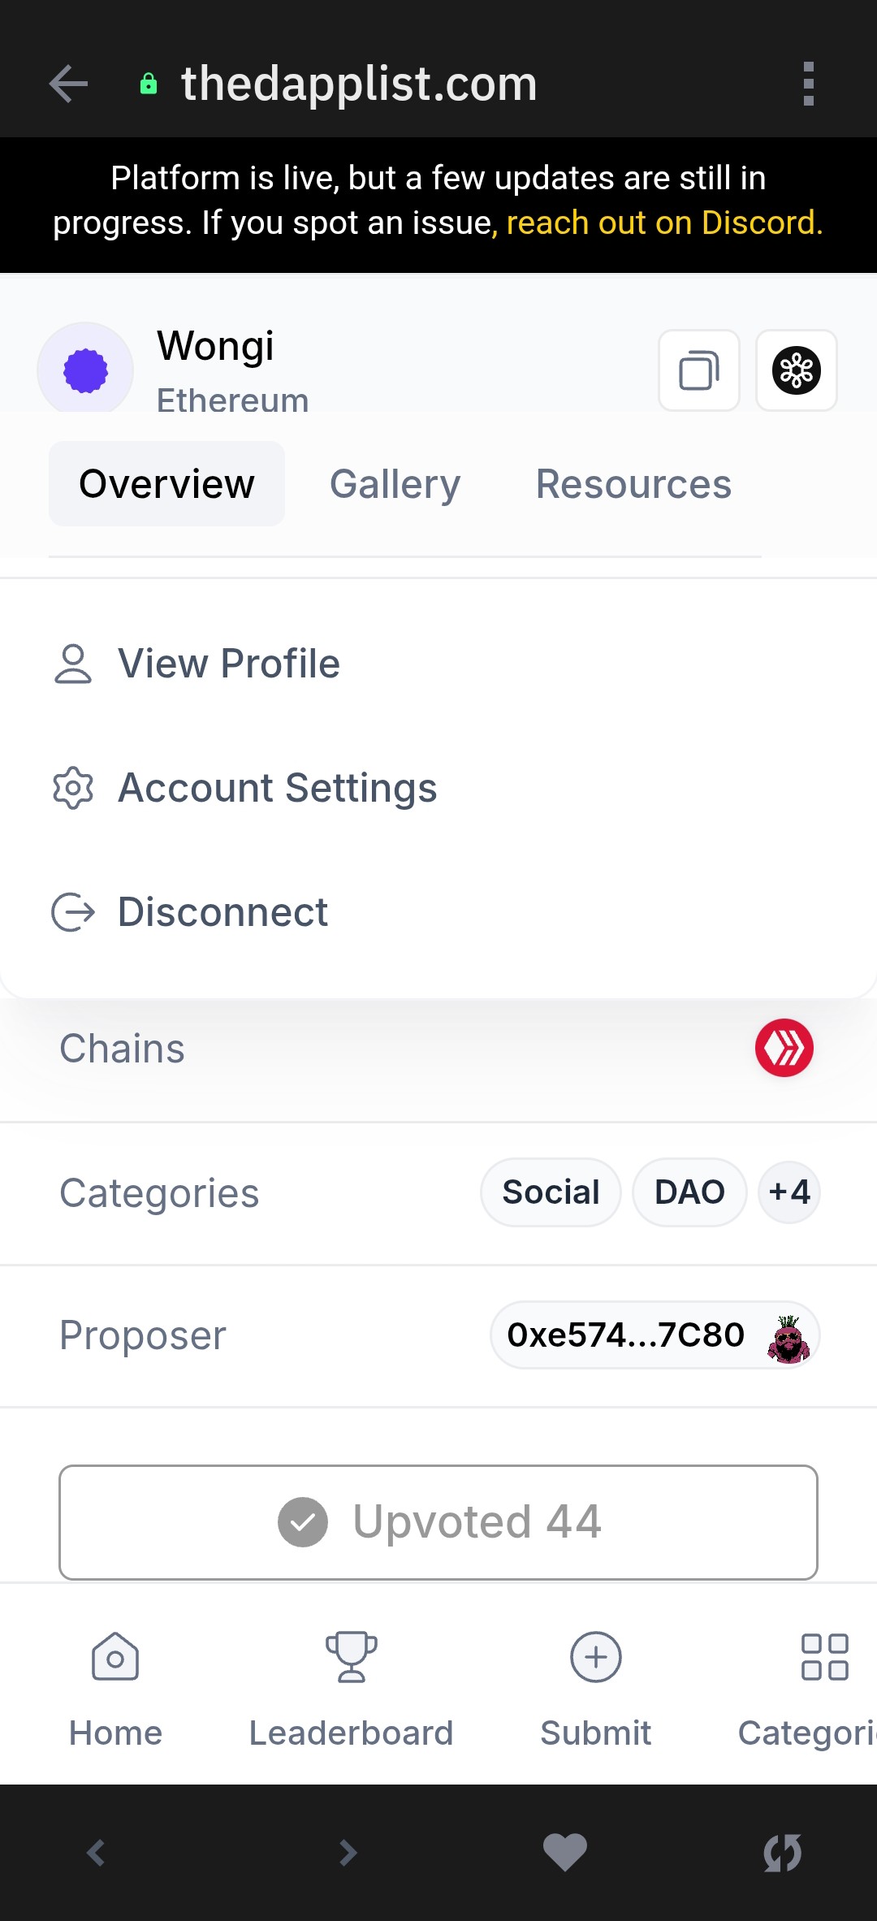Click the copy icon beside Wongi
Viewport: 877px width, 1921px height.
pyautogui.click(x=699, y=370)
